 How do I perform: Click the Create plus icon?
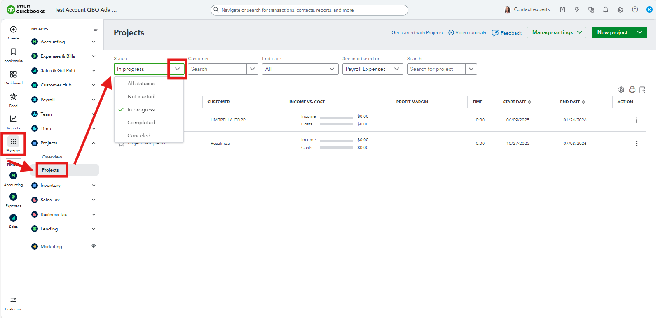[13, 30]
